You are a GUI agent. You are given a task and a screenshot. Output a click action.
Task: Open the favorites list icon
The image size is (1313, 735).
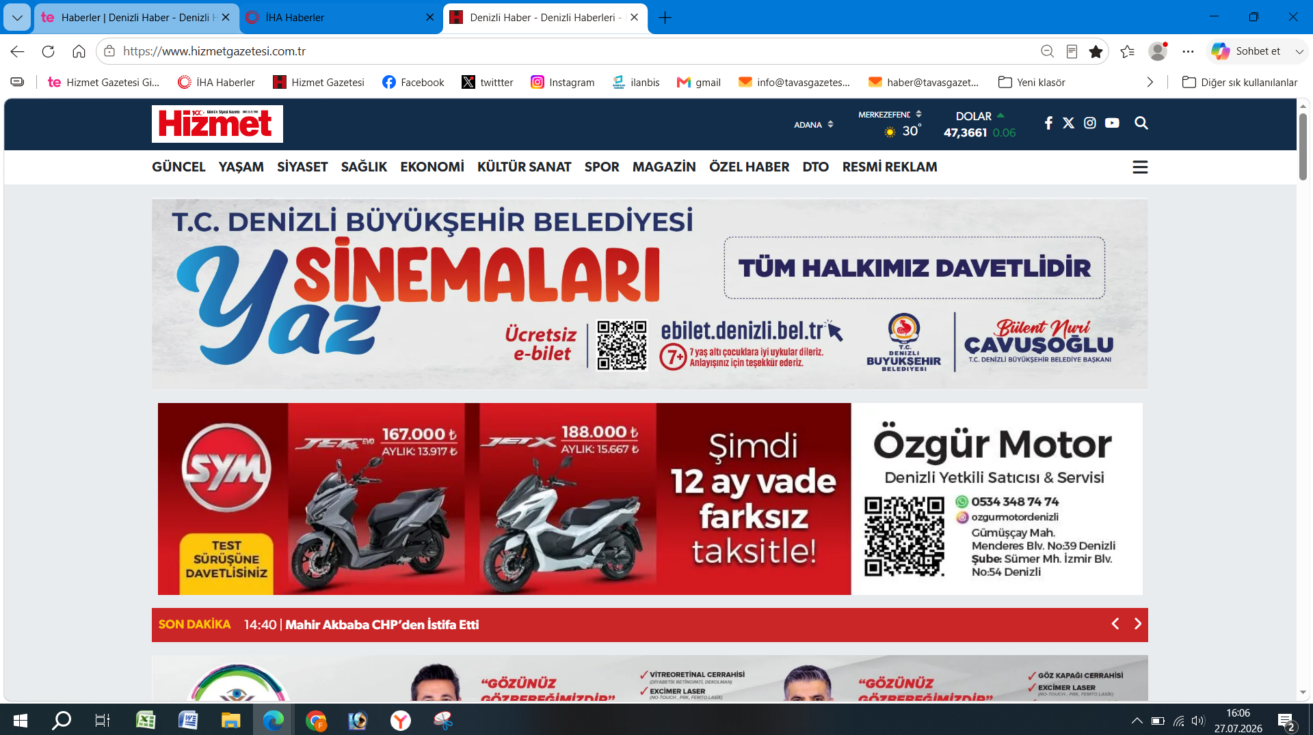pyautogui.click(x=1127, y=51)
